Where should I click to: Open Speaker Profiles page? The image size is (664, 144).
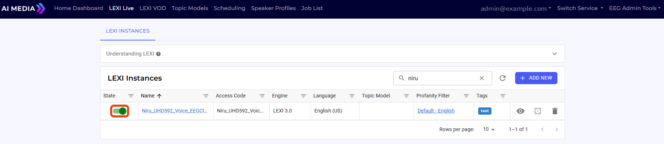click(x=273, y=8)
